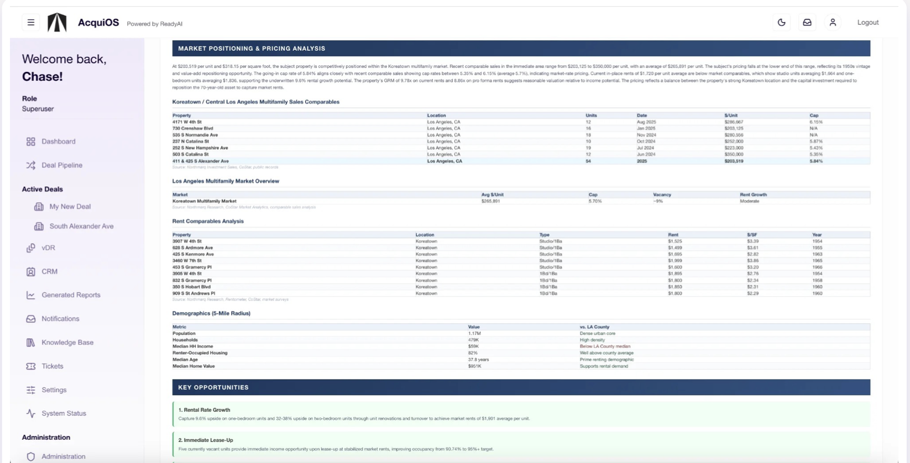Click the Koreatown Multifamily Market row label
The height and width of the screenshot is (463, 910).
click(205, 201)
